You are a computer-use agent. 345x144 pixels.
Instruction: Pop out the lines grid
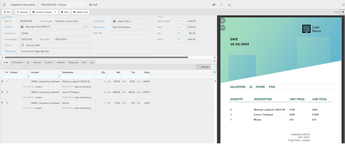tap(213, 67)
